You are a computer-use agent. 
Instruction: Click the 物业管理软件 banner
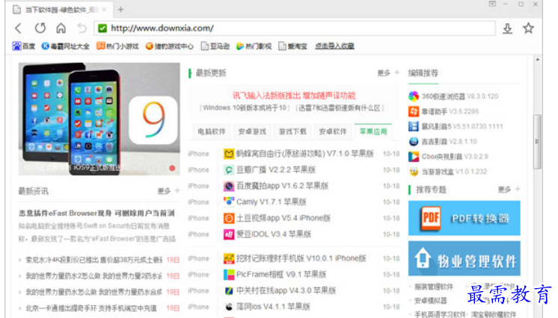coord(464,259)
